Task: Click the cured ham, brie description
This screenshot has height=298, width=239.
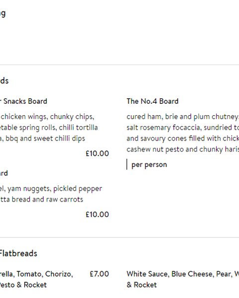Action: pyautogui.click(x=183, y=117)
